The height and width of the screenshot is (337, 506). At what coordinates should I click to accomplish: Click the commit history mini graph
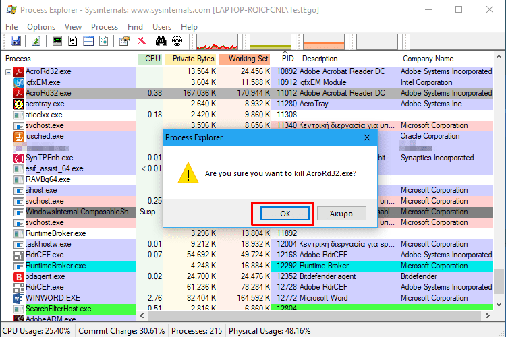coord(271,42)
